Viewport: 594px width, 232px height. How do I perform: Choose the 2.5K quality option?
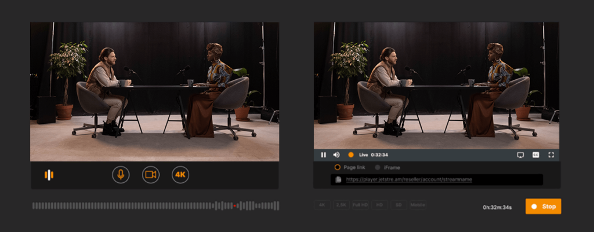pyautogui.click(x=341, y=205)
